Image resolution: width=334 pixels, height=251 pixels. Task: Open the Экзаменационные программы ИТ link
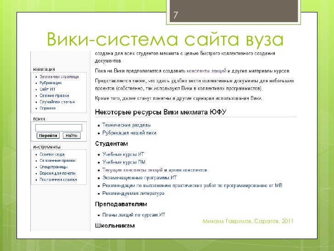tap(139, 177)
